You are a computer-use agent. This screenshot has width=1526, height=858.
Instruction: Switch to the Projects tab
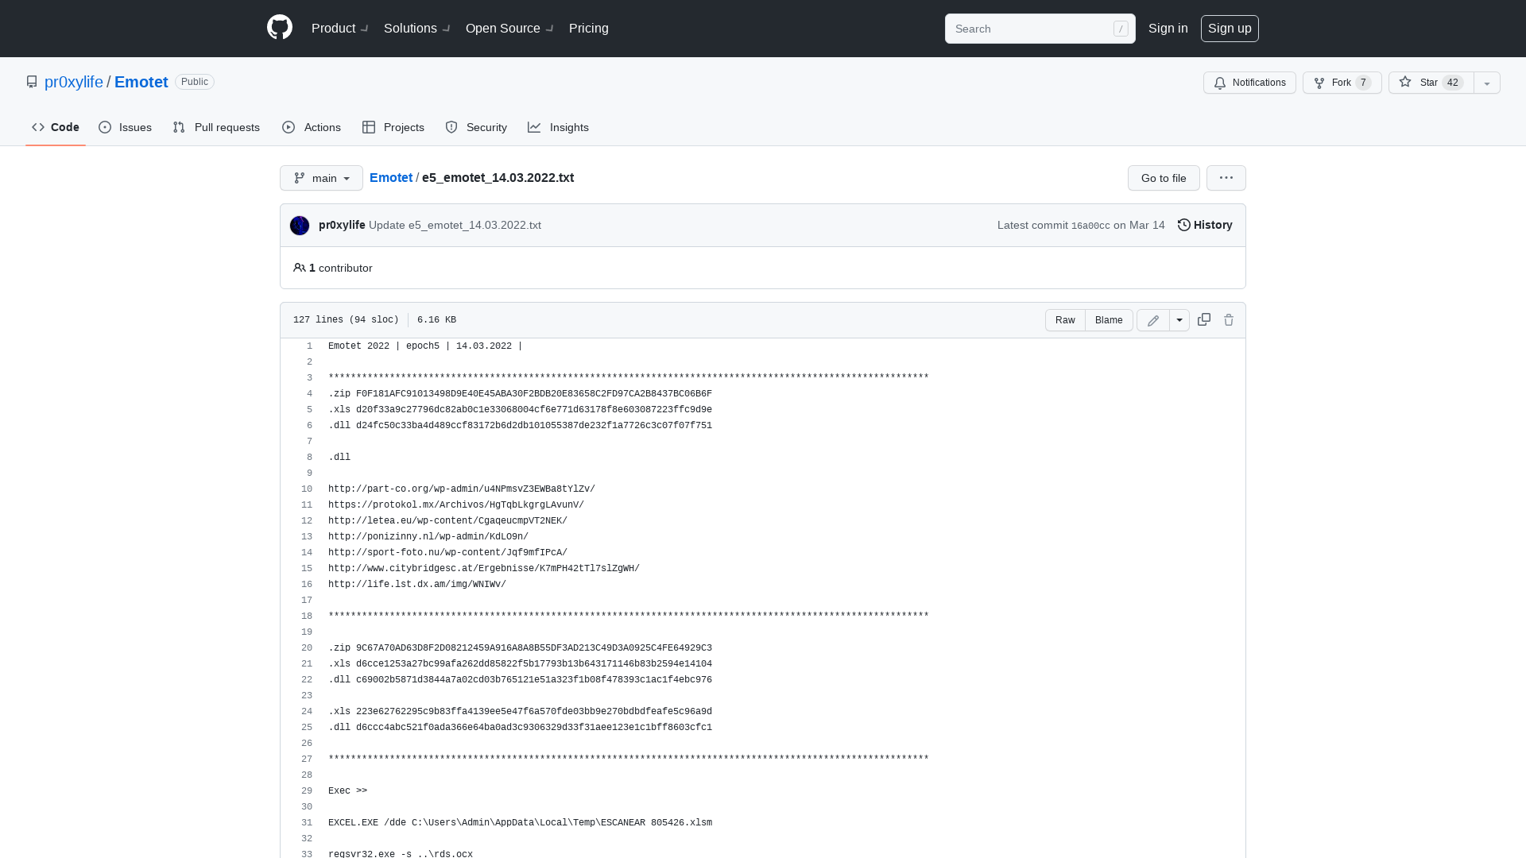tap(393, 127)
